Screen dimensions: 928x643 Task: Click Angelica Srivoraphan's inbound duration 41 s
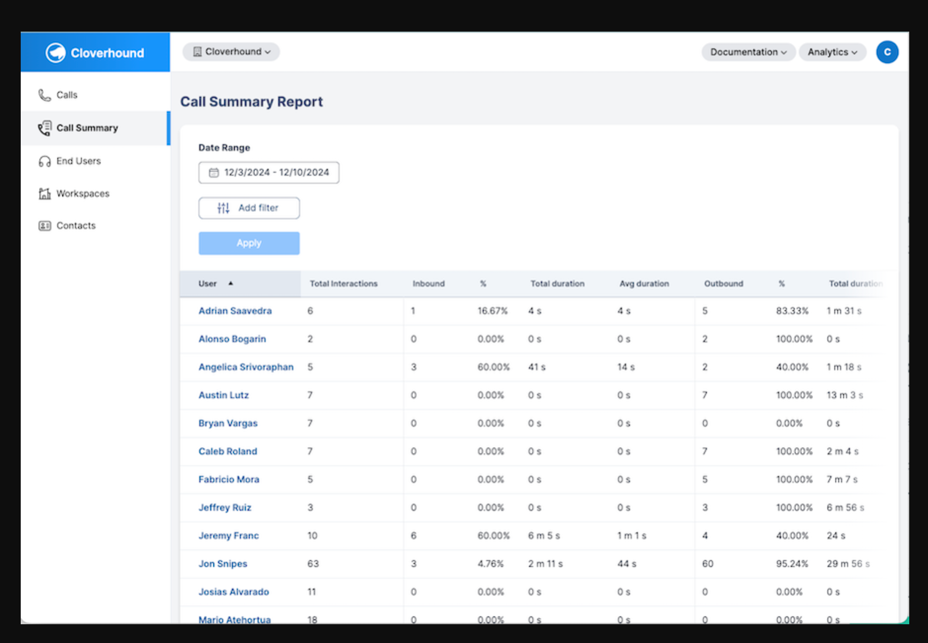[x=537, y=367]
